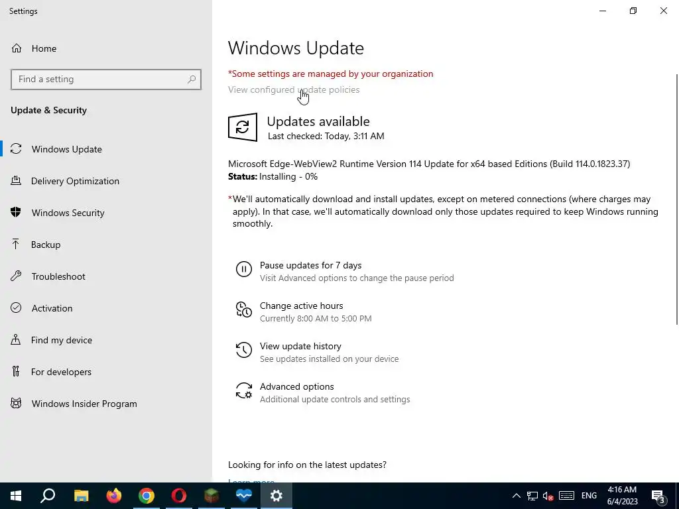The width and height of the screenshot is (679, 509).
Task: Click the Windows Update sync icon in sidebar
Action: (16, 149)
